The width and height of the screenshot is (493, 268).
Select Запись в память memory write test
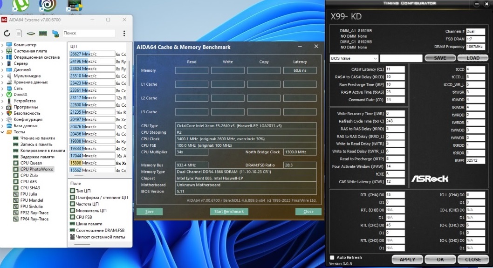(x=36, y=144)
